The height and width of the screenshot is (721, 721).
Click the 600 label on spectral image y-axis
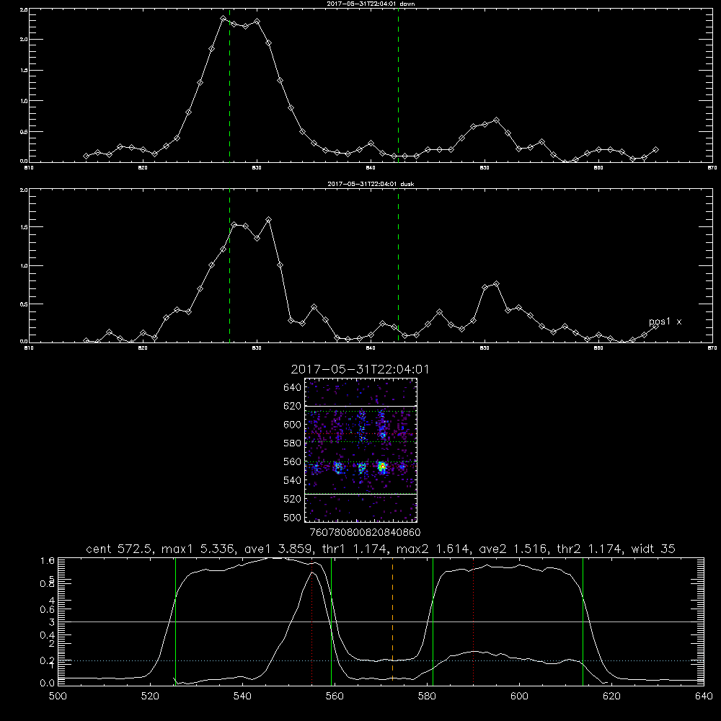[293, 425]
